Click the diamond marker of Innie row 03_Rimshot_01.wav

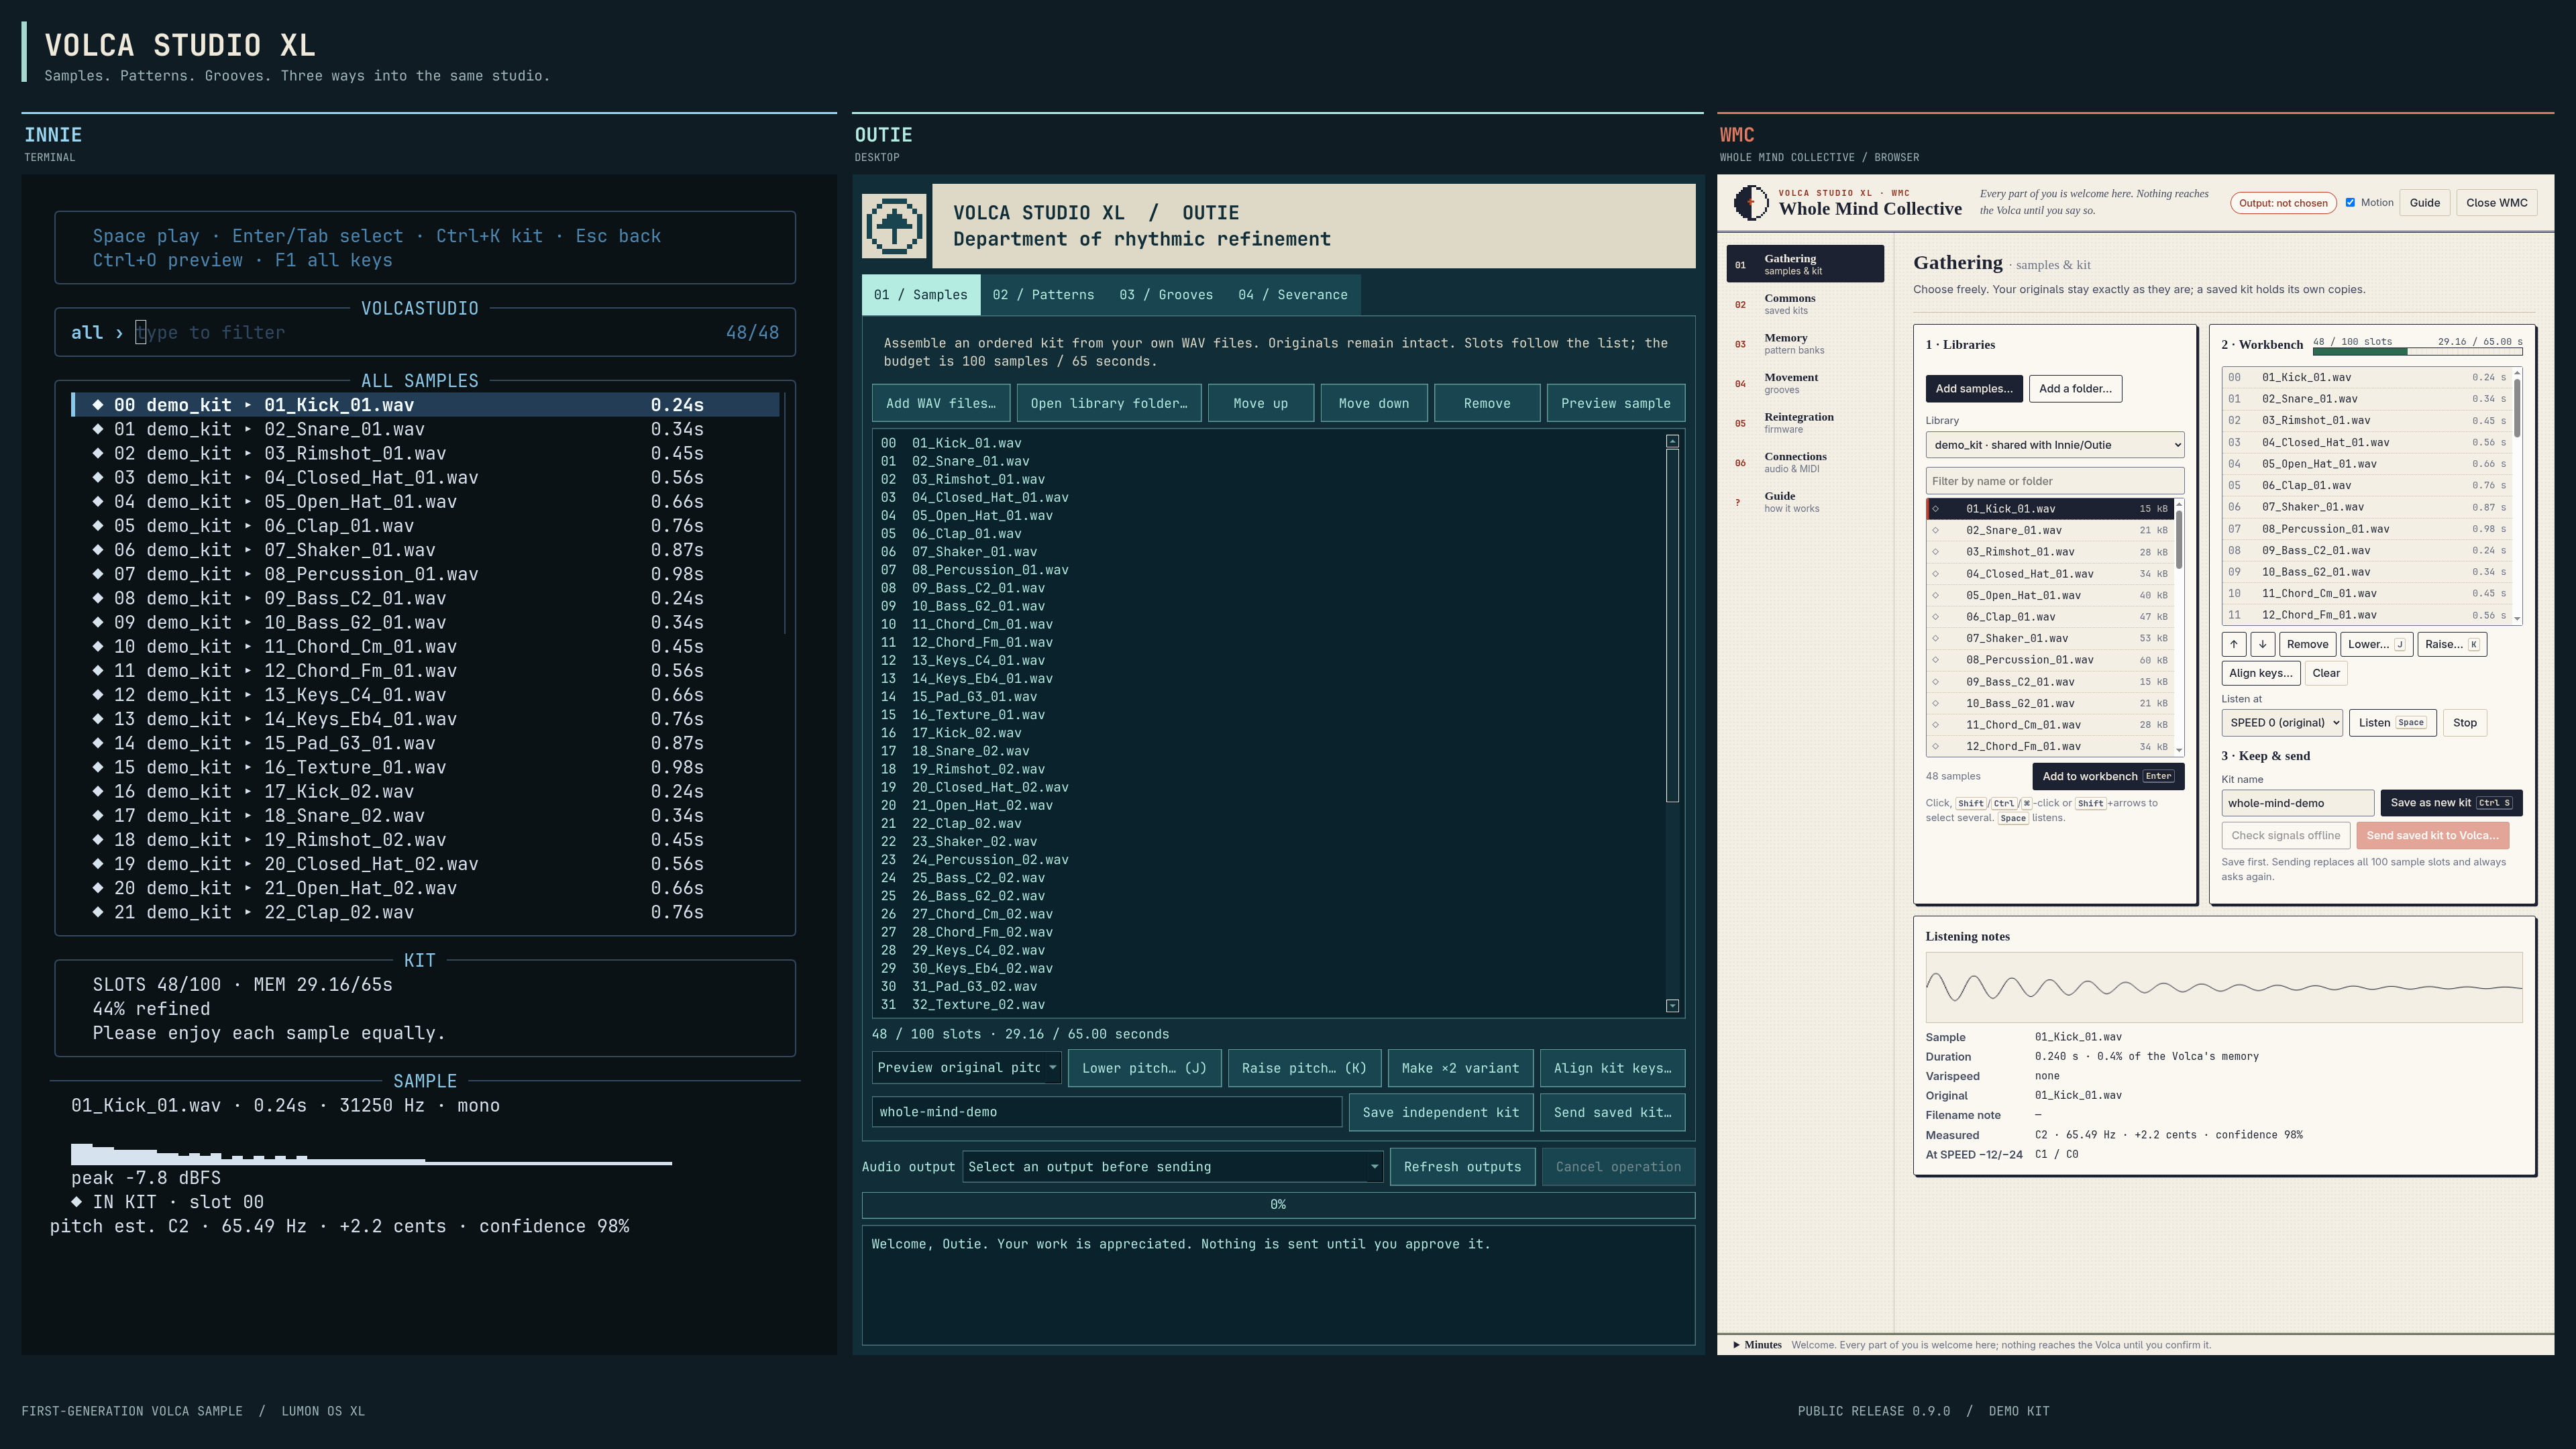tap(98, 453)
